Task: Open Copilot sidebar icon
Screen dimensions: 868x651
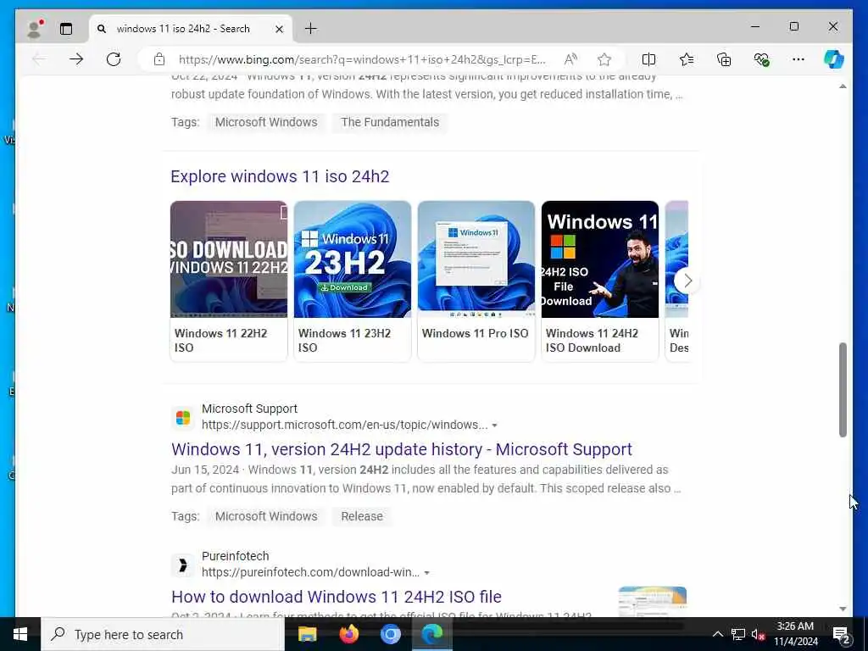Action: 834,59
